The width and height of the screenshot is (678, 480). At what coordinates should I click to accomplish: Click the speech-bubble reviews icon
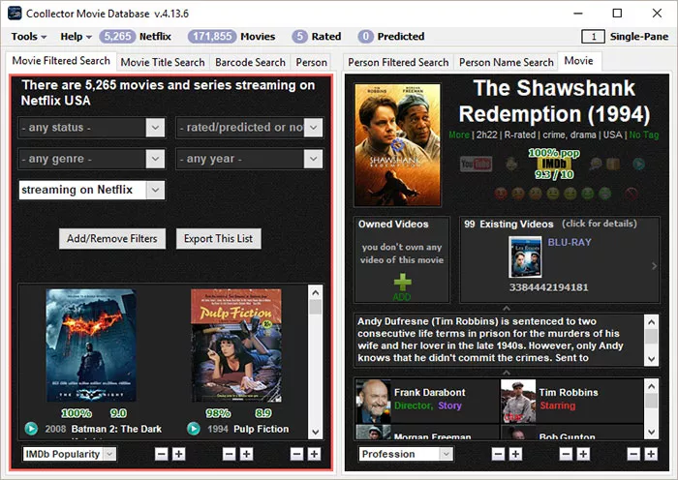click(x=596, y=164)
